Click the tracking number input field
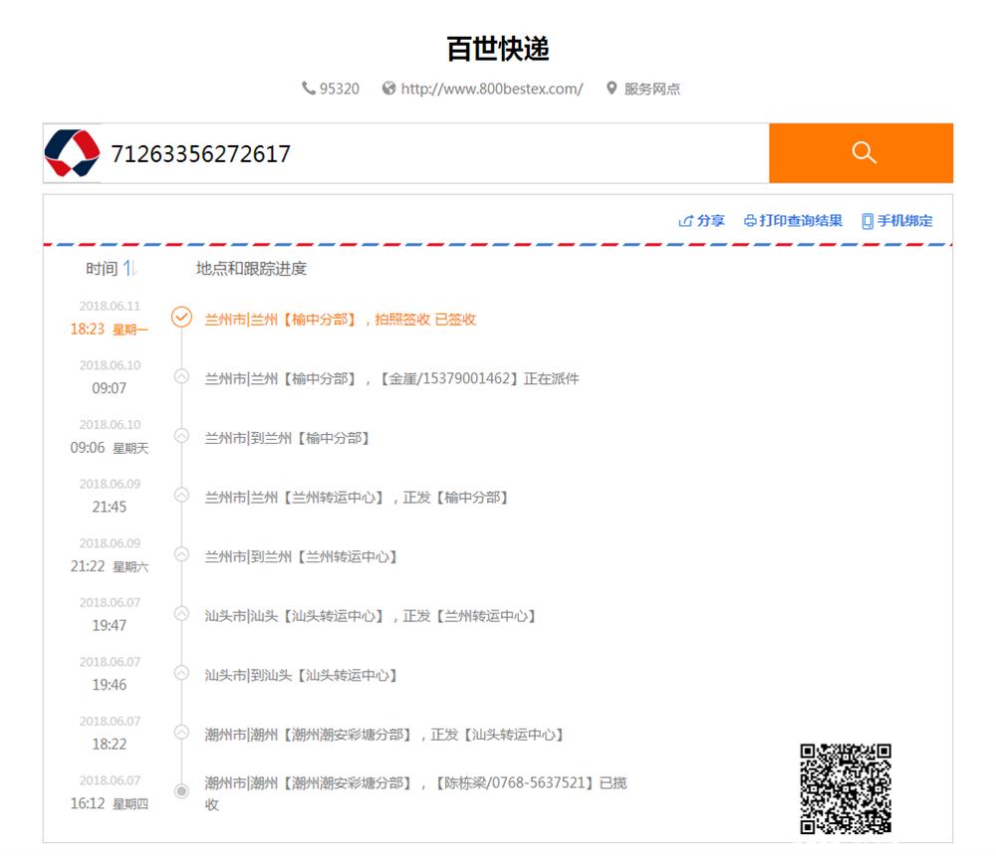Image resolution: width=996 pixels, height=856 pixels. 434,153
